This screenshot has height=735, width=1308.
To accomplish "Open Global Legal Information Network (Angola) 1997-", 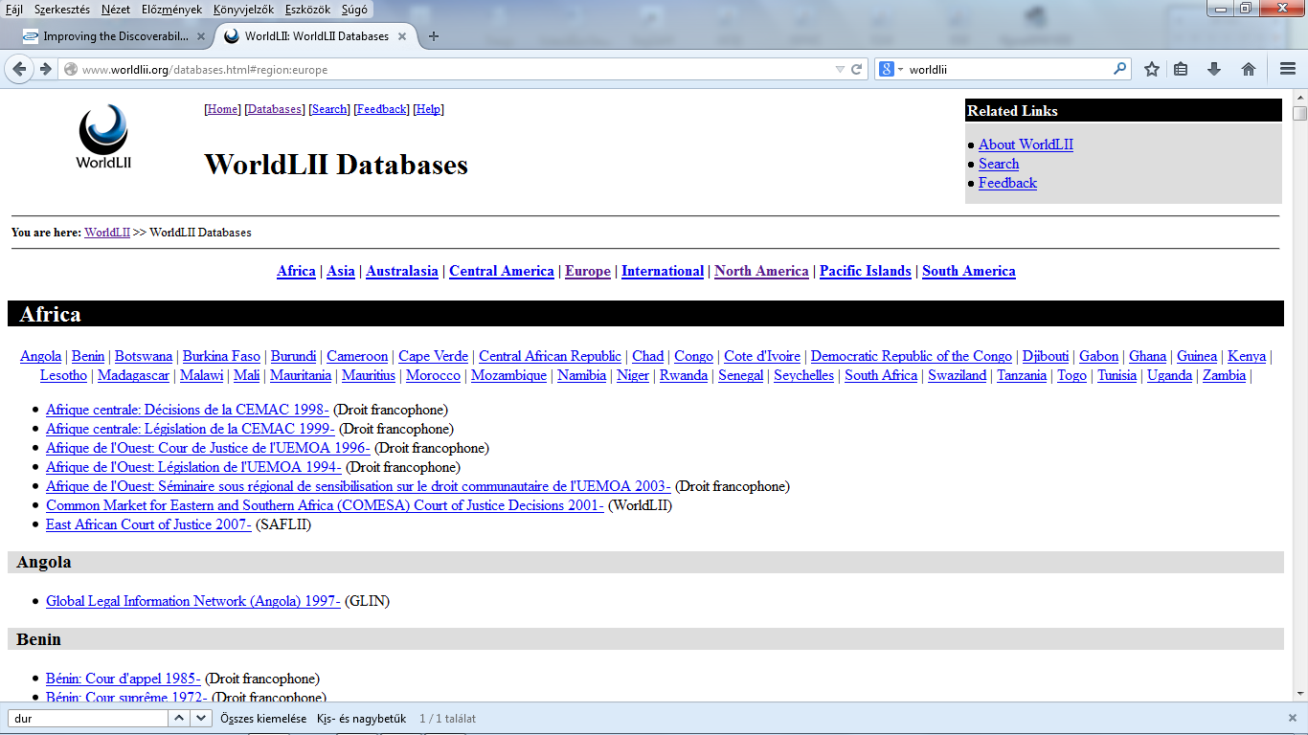I will tap(193, 601).
